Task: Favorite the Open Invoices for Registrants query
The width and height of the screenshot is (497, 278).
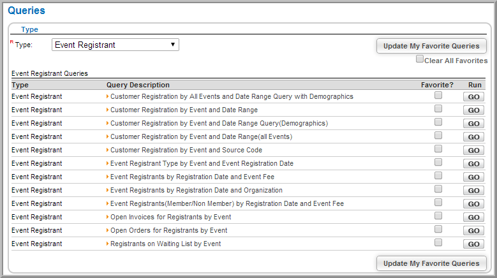Action: click(438, 216)
